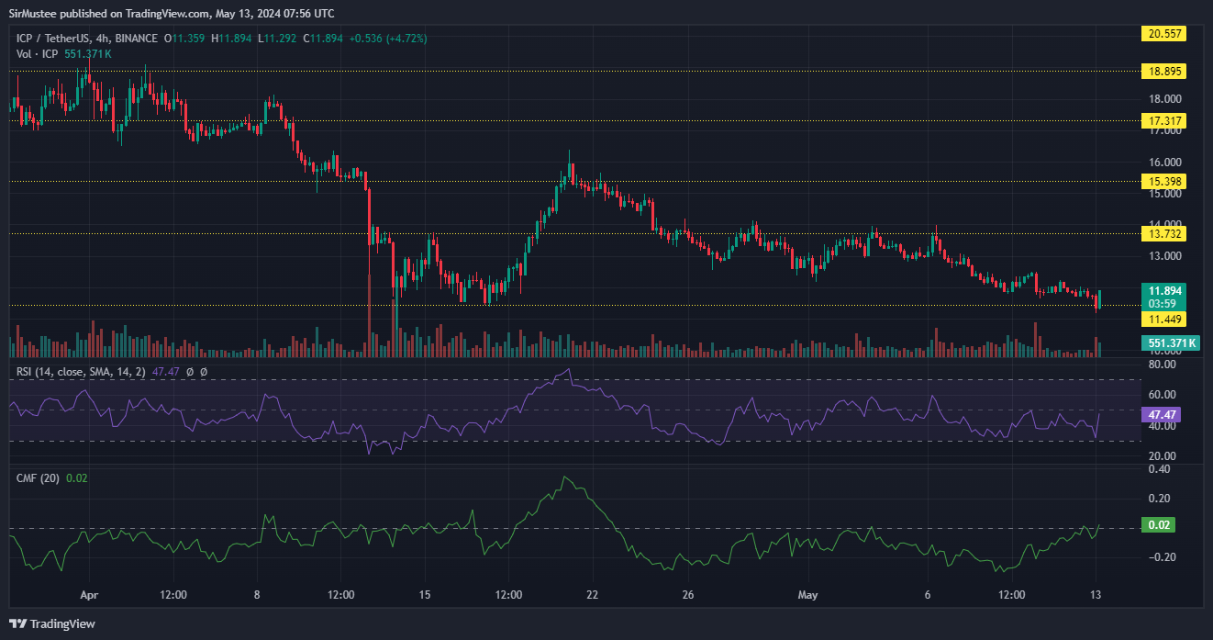
Task: Click the first empty-value symbol after RSI 47.47
Action: click(190, 371)
